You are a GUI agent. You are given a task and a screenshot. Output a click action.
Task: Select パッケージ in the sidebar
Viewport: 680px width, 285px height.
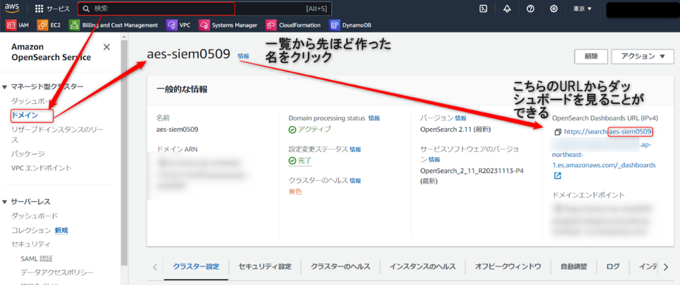28,154
